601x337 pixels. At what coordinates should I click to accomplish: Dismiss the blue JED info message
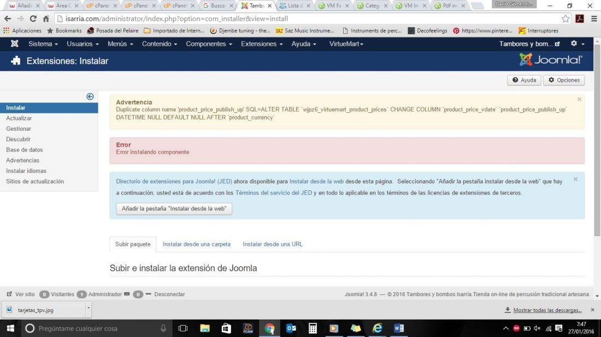coord(575,179)
